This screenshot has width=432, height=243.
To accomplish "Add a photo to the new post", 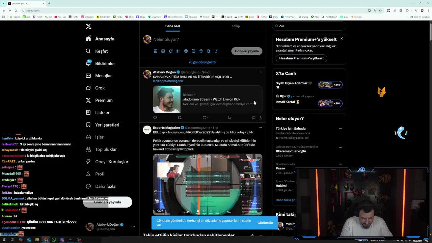I will click(156, 51).
